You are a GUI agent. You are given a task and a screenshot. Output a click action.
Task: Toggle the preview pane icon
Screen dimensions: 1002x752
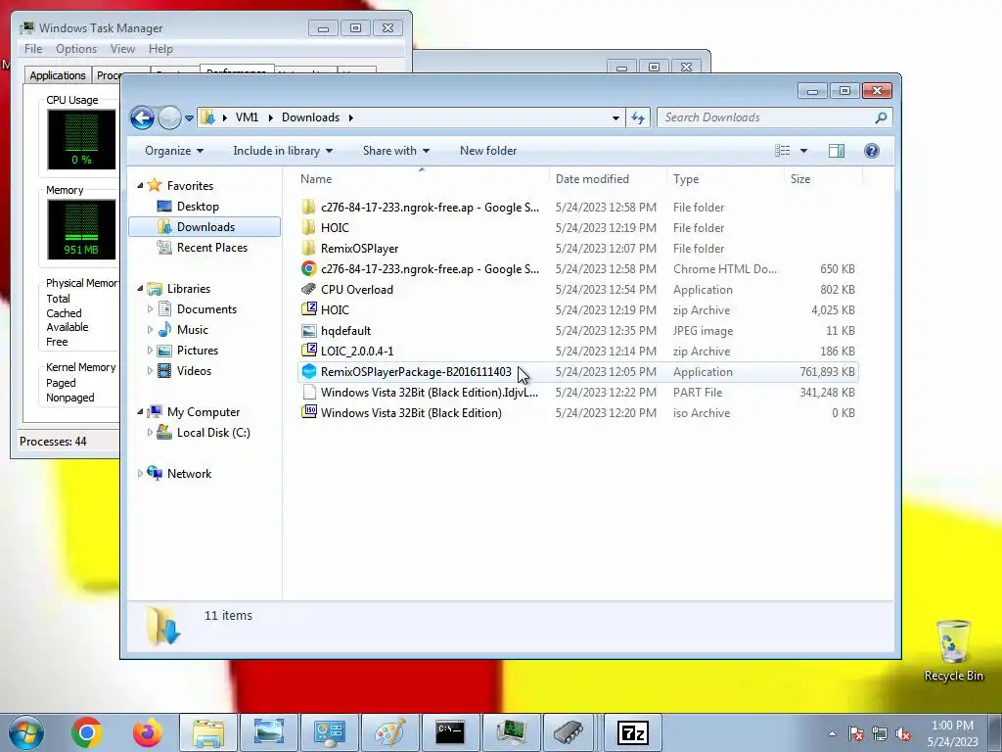[837, 151]
